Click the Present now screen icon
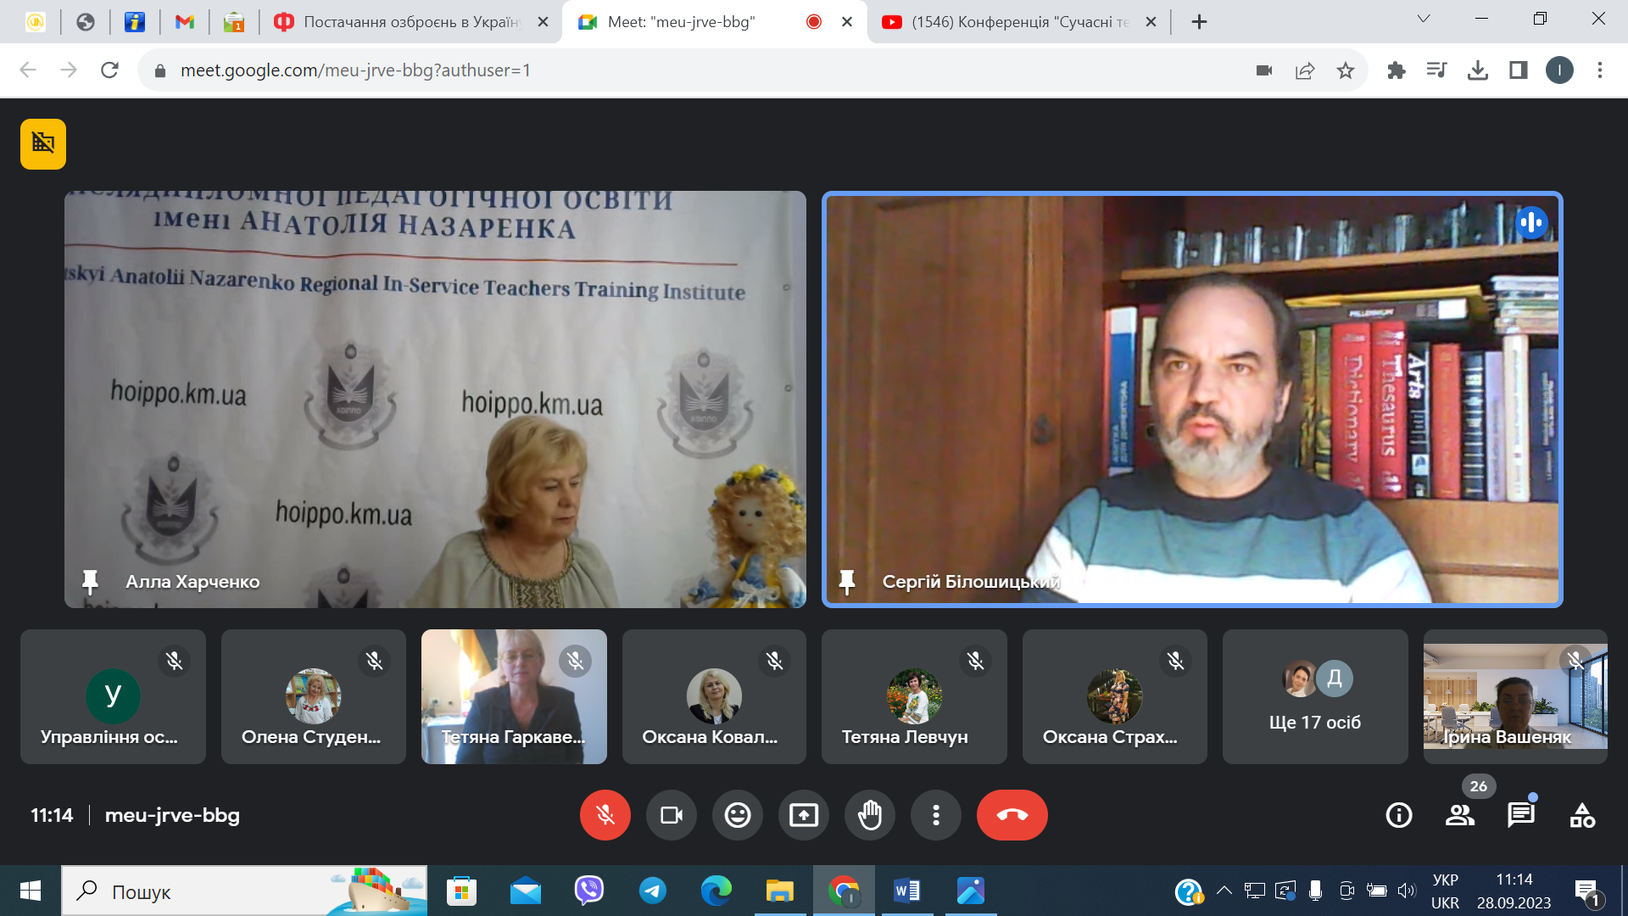Viewport: 1628px width, 916px height. (803, 815)
